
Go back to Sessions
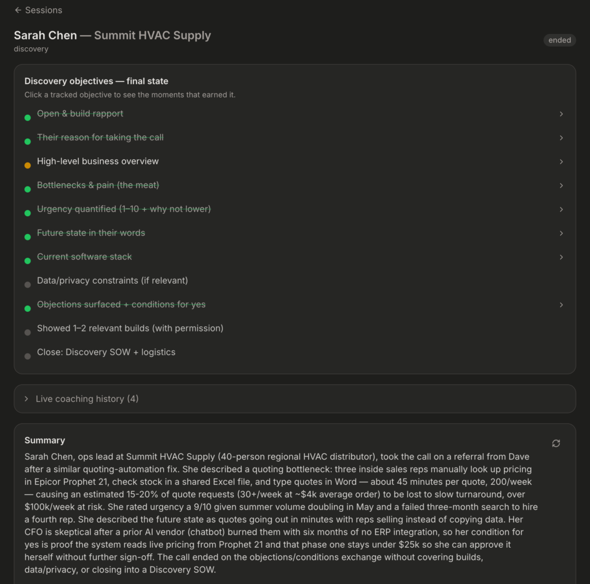[38, 10]
